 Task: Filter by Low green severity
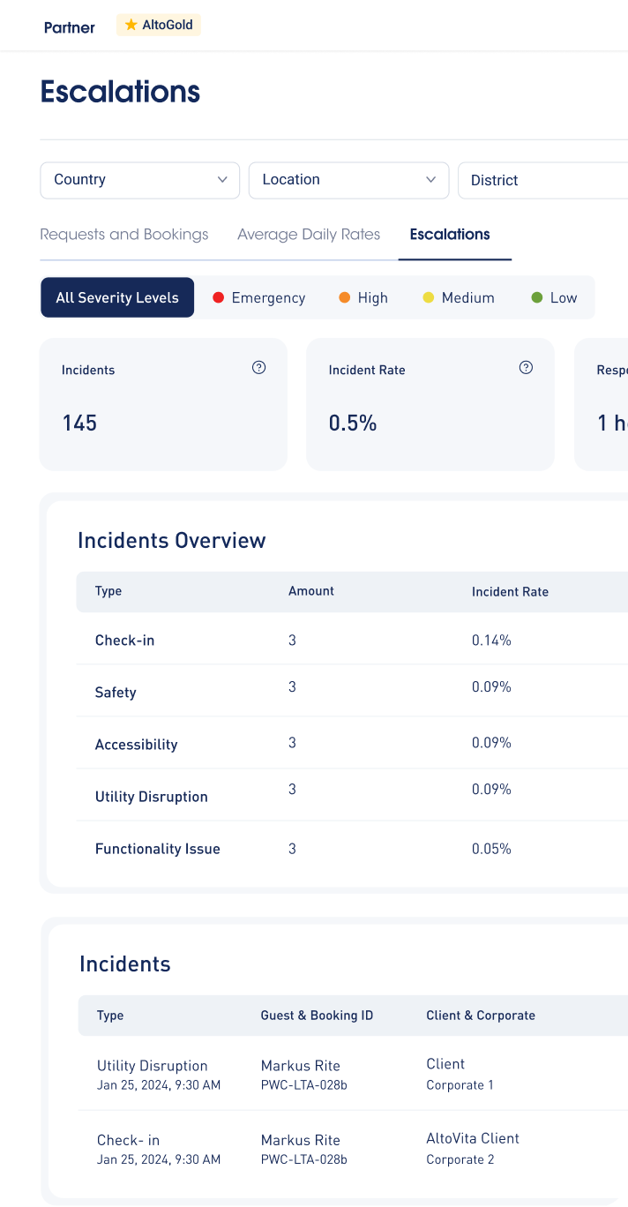tap(554, 298)
